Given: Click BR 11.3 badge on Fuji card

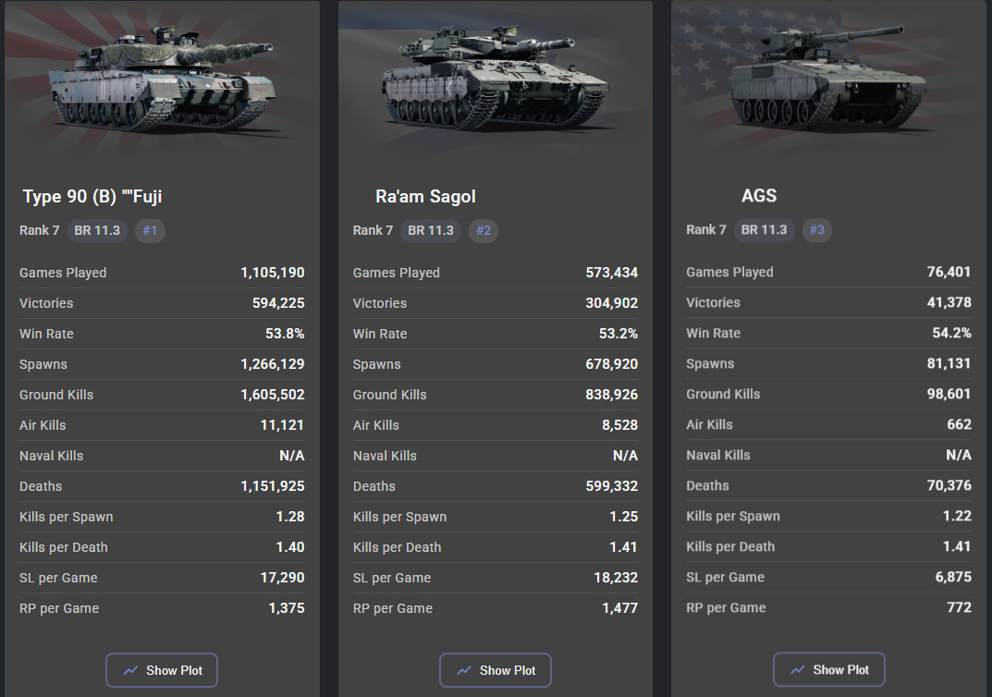Looking at the screenshot, I should (x=97, y=230).
